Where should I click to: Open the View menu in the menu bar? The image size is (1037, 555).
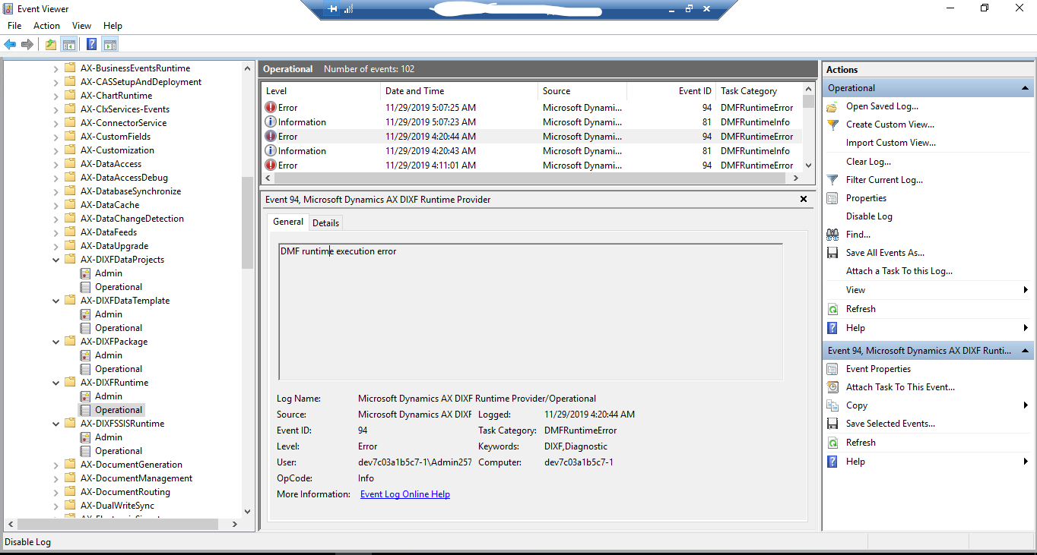81,26
